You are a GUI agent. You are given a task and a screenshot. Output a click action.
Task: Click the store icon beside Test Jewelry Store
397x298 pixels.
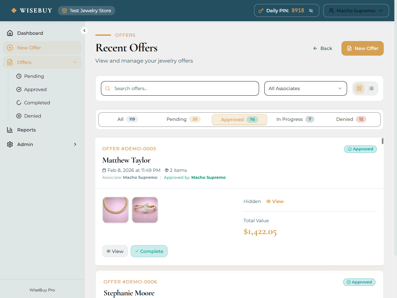(65, 11)
